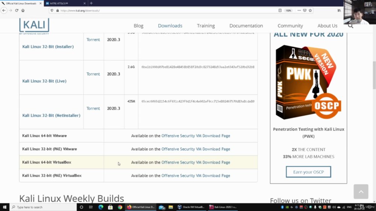
Task: Click Torrent link for 32-Bit NetInstaller
Action: tap(93, 109)
